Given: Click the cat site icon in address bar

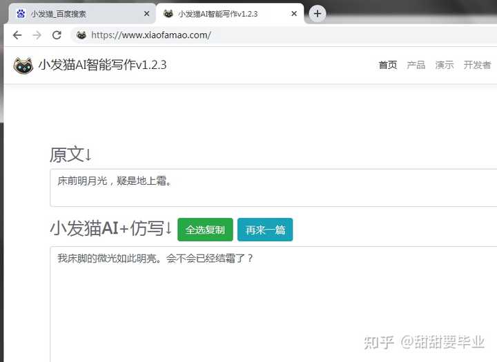Looking at the screenshot, I should pyautogui.click(x=81, y=35).
